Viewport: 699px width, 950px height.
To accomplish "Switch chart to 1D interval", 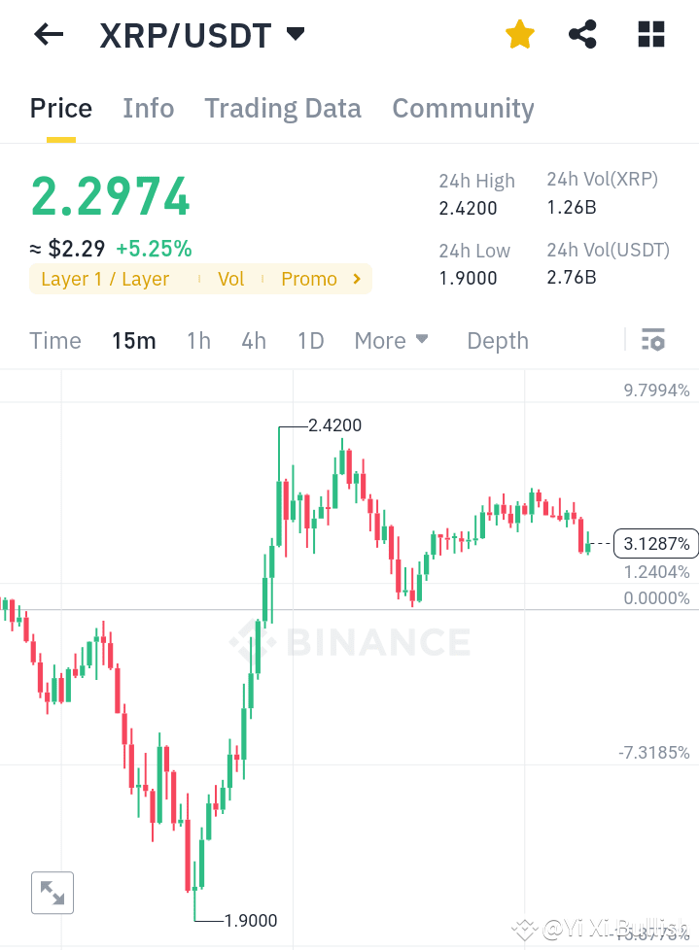I will click(310, 340).
